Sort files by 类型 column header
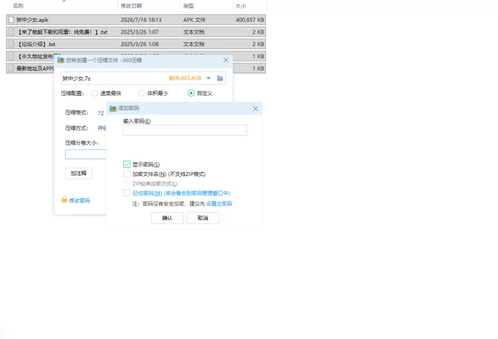 189,6
